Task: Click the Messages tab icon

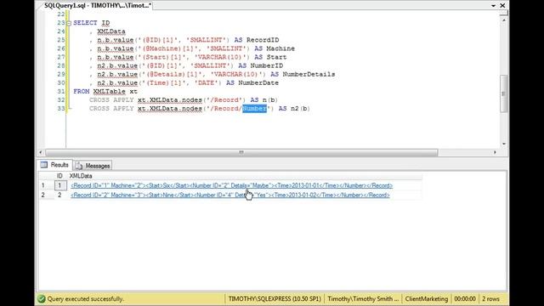Action: click(x=79, y=166)
